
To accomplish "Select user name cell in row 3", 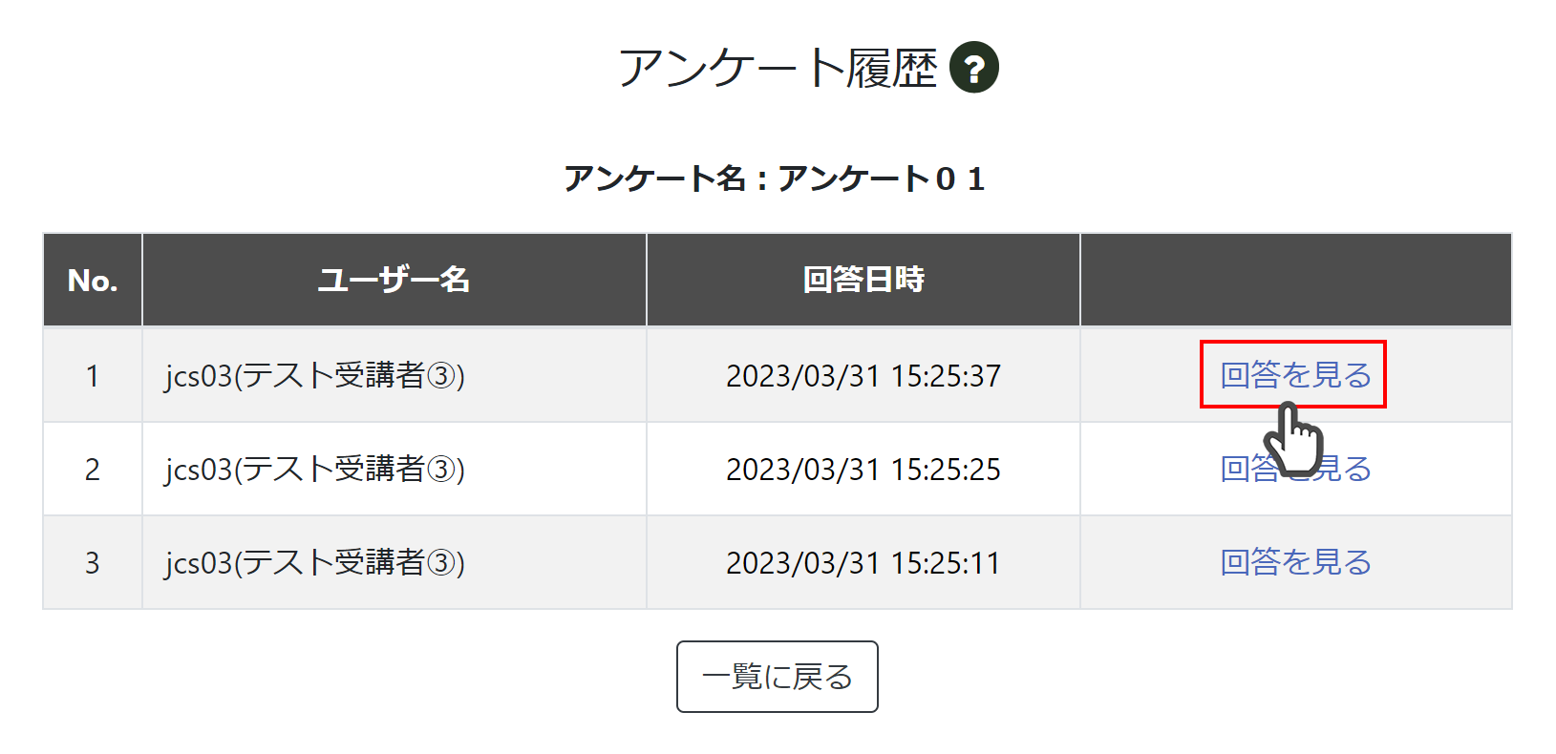I will click(x=394, y=562).
